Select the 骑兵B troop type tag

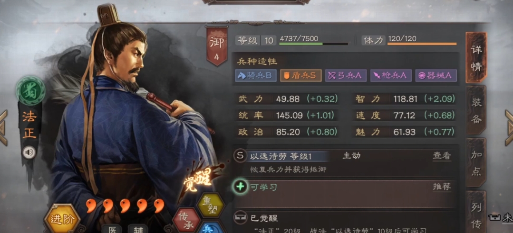(x=256, y=76)
